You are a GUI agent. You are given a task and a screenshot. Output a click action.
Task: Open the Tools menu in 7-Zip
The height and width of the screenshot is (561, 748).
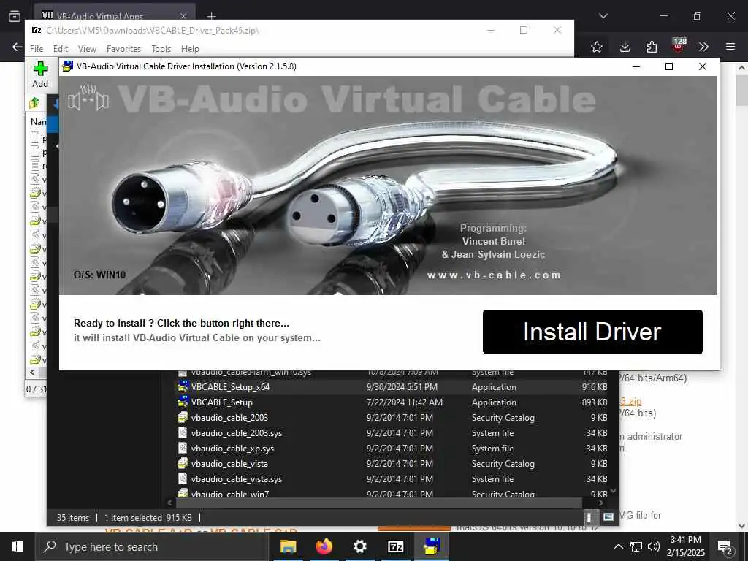coord(161,49)
